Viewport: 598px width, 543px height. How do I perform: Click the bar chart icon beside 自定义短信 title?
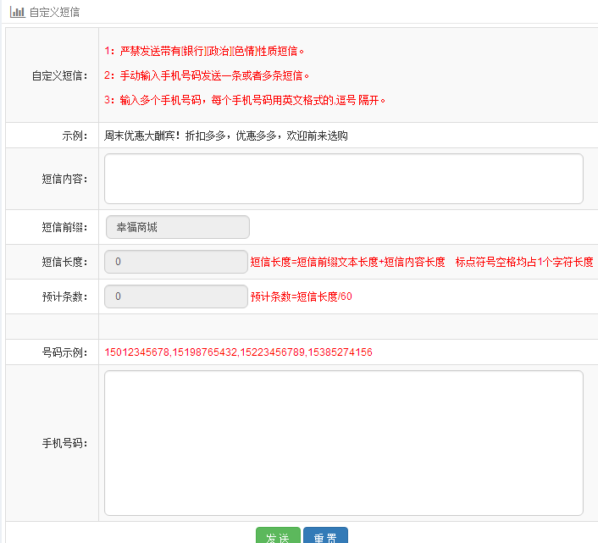click(x=17, y=13)
